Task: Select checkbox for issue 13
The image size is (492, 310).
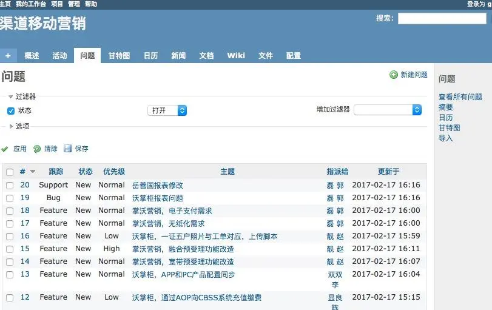Action: click(10, 275)
